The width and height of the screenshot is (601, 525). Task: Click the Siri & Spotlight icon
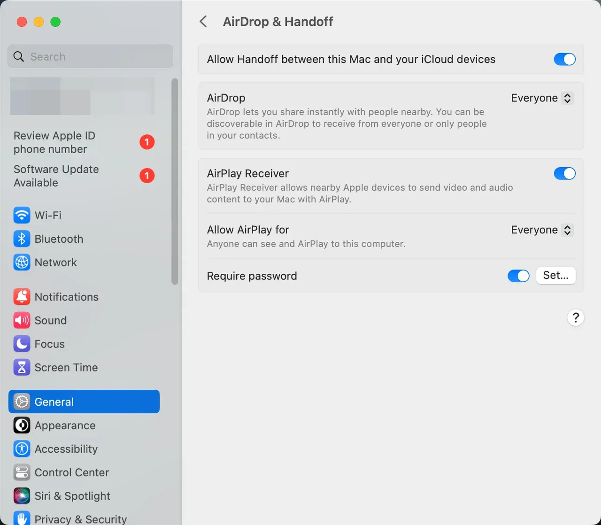pos(22,495)
